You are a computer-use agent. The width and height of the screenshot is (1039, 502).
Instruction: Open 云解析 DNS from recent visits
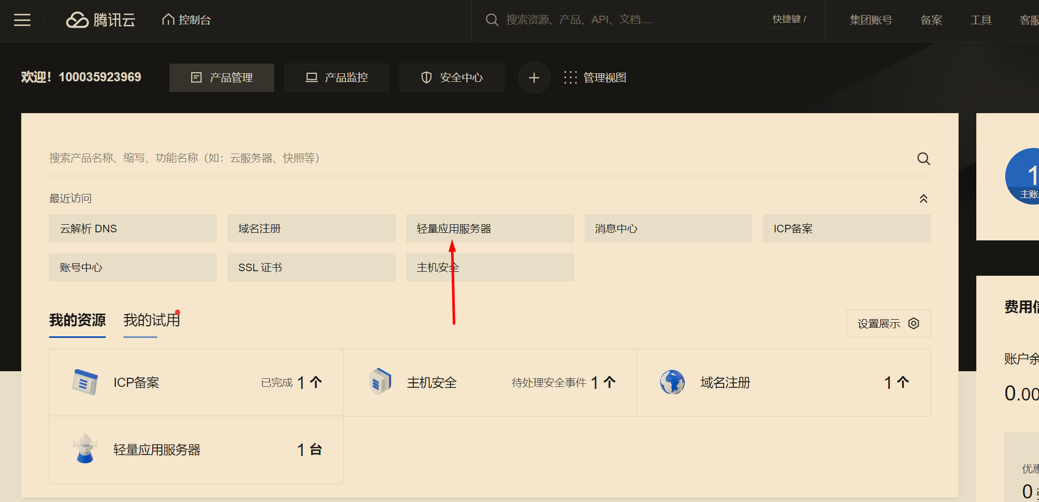point(133,229)
